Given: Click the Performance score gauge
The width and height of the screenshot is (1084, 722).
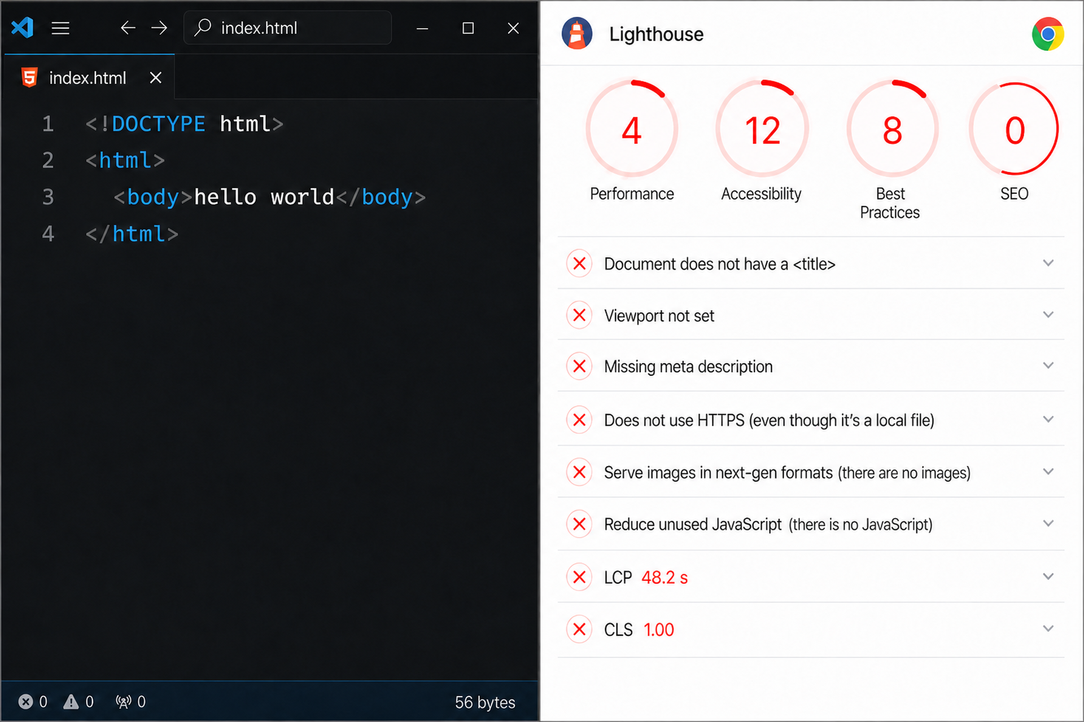Looking at the screenshot, I should (x=632, y=129).
